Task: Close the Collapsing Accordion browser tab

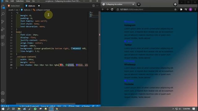Action: (x=133, y=4)
